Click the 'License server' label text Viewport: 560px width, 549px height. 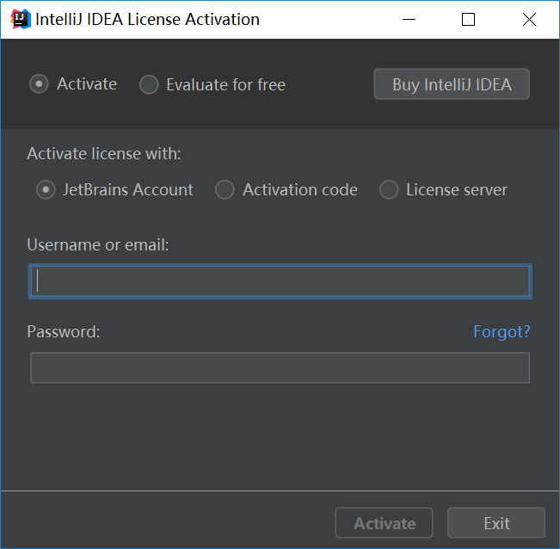tap(457, 189)
